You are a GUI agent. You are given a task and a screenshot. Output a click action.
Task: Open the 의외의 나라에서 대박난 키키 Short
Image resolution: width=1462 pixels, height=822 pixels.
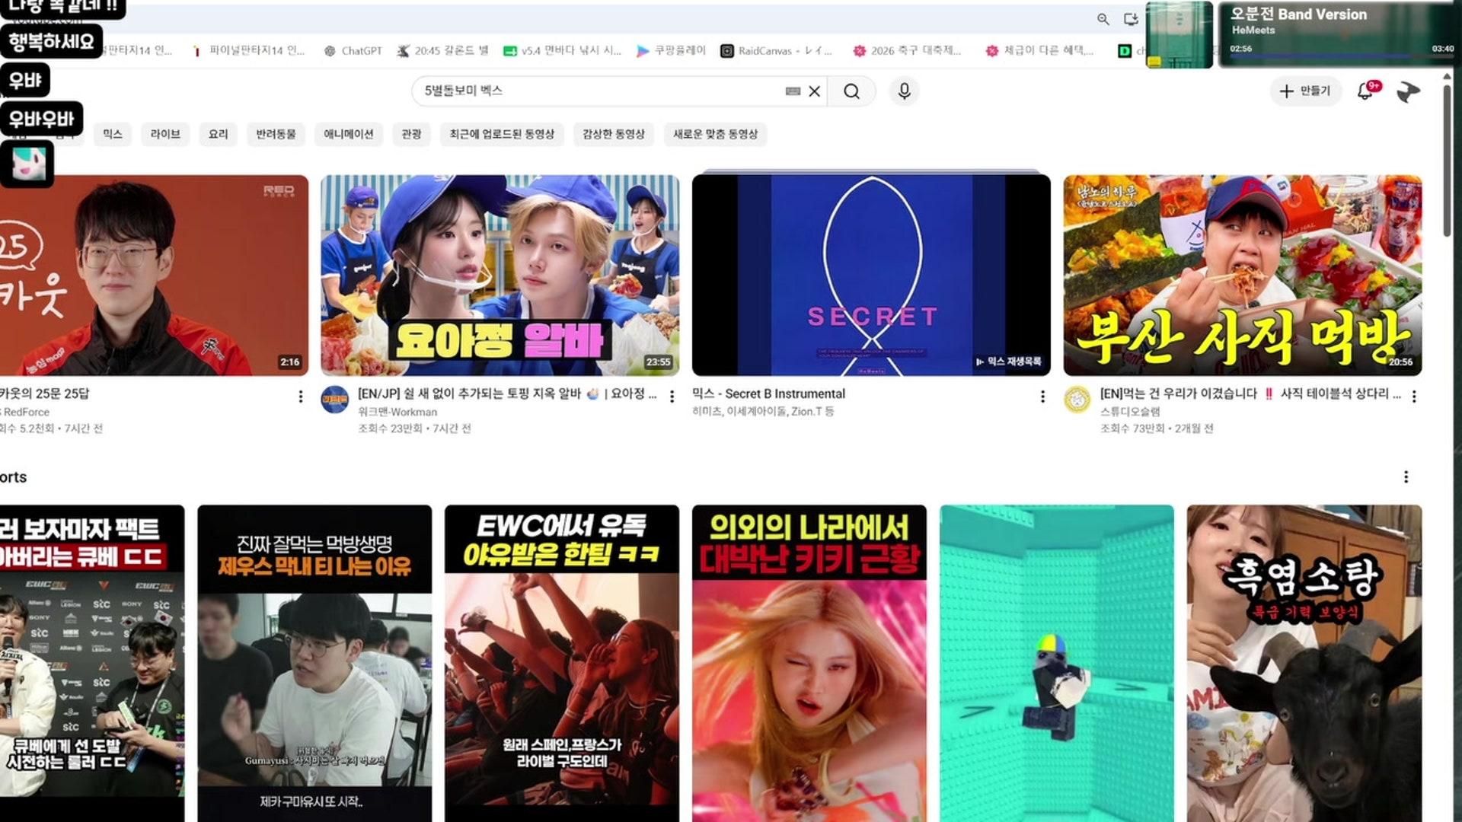point(809,663)
